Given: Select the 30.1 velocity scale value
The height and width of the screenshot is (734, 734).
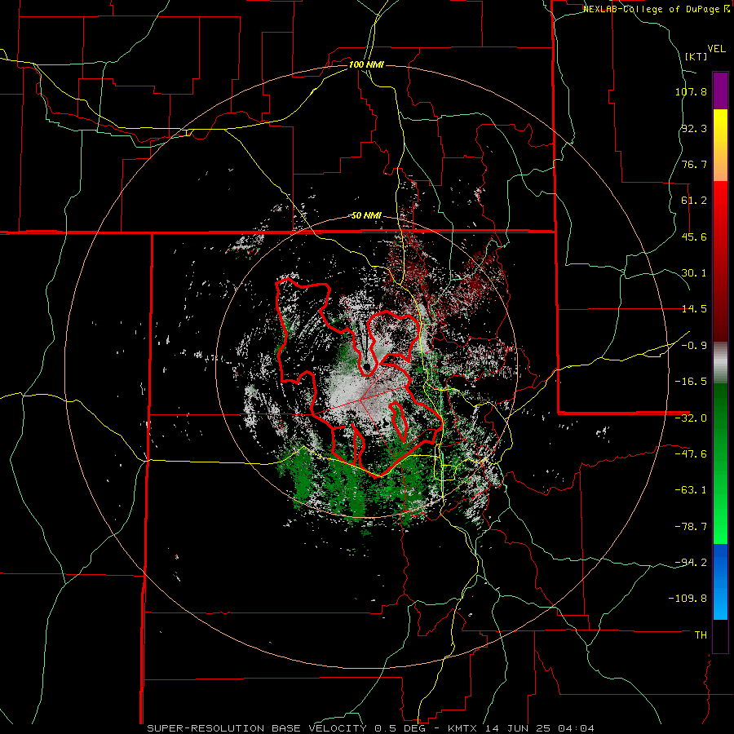Looking at the screenshot, I should click(694, 273).
